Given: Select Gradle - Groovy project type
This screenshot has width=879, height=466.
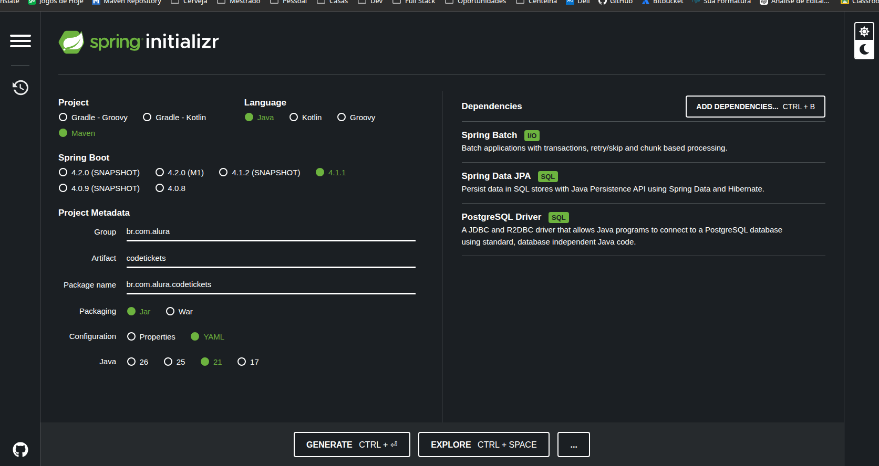Looking at the screenshot, I should [x=94, y=118].
